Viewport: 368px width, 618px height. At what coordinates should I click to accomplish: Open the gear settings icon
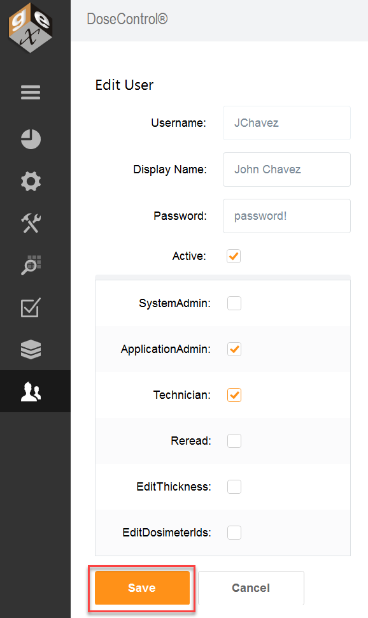click(31, 182)
